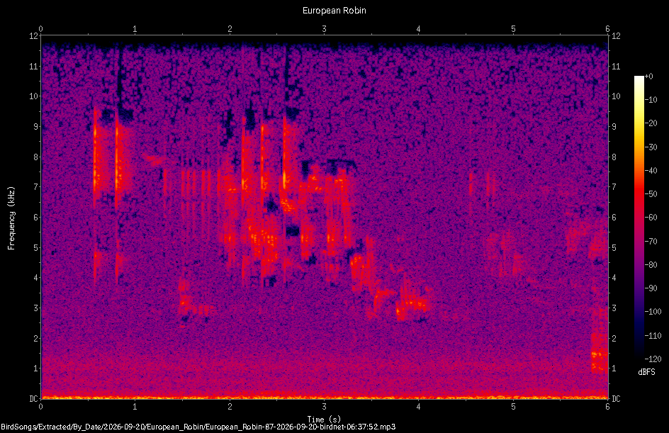The width and height of the screenshot is (669, 433).
Task: Click the '3' label on left frequency axis
Action: point(36,308)
